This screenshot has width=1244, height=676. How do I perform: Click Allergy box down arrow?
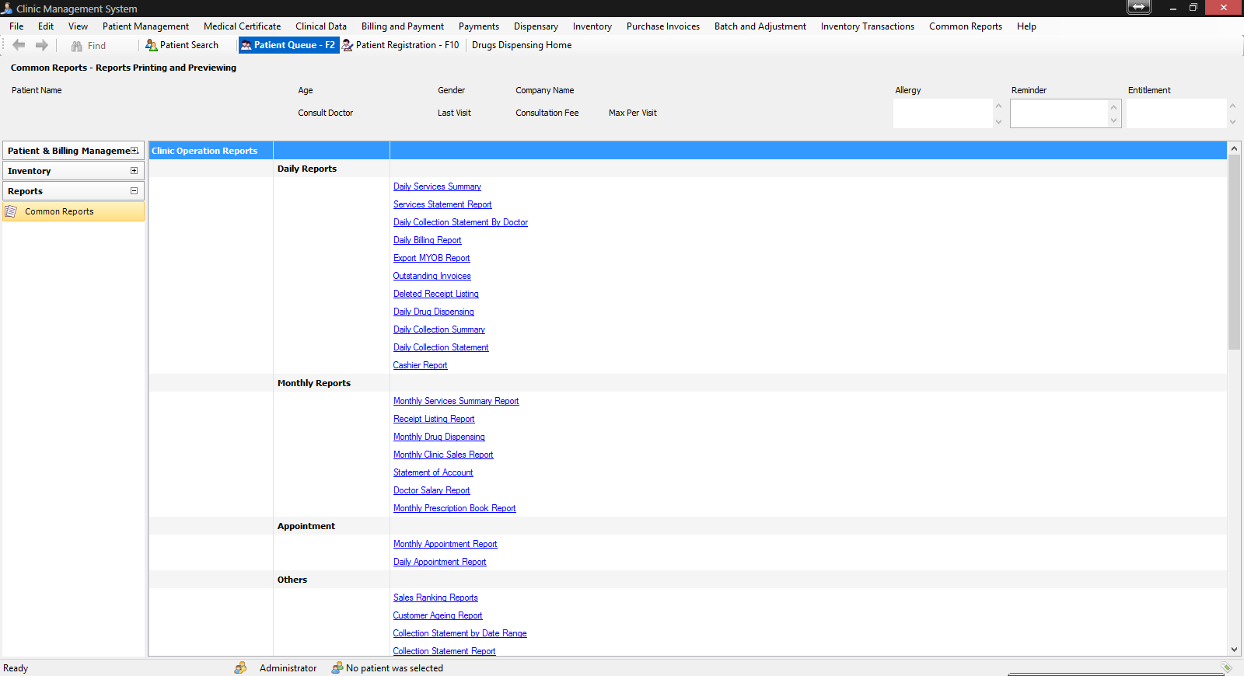coord(998,121)
